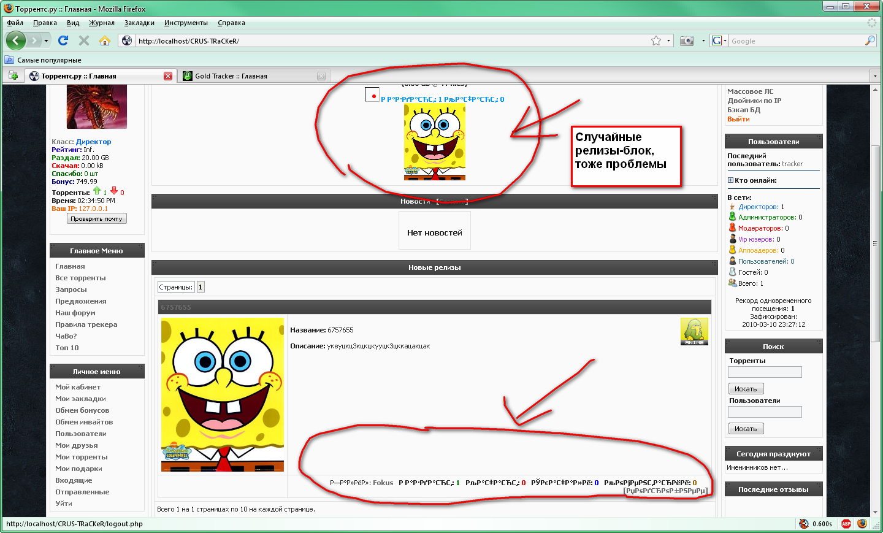Click the forward navigation arrow
The height and width of the screenshot is (533, 883).
pos(34,40)
